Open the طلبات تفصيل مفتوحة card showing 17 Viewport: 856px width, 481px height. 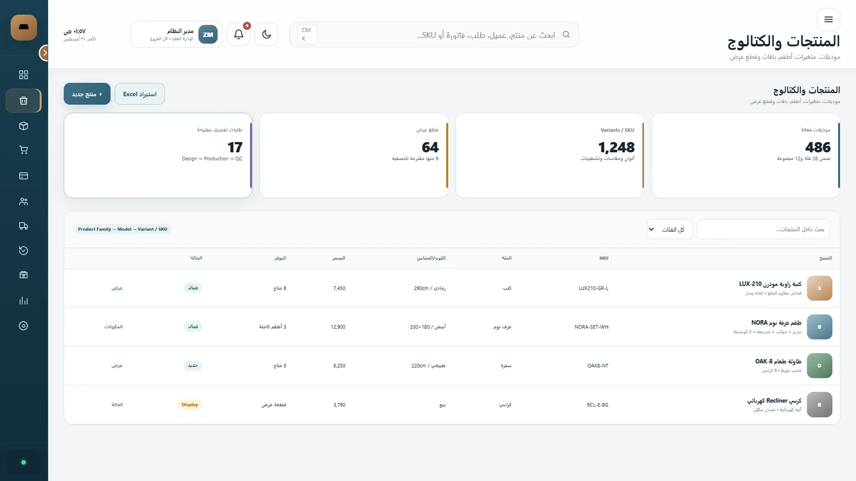(x=158, y=156)
